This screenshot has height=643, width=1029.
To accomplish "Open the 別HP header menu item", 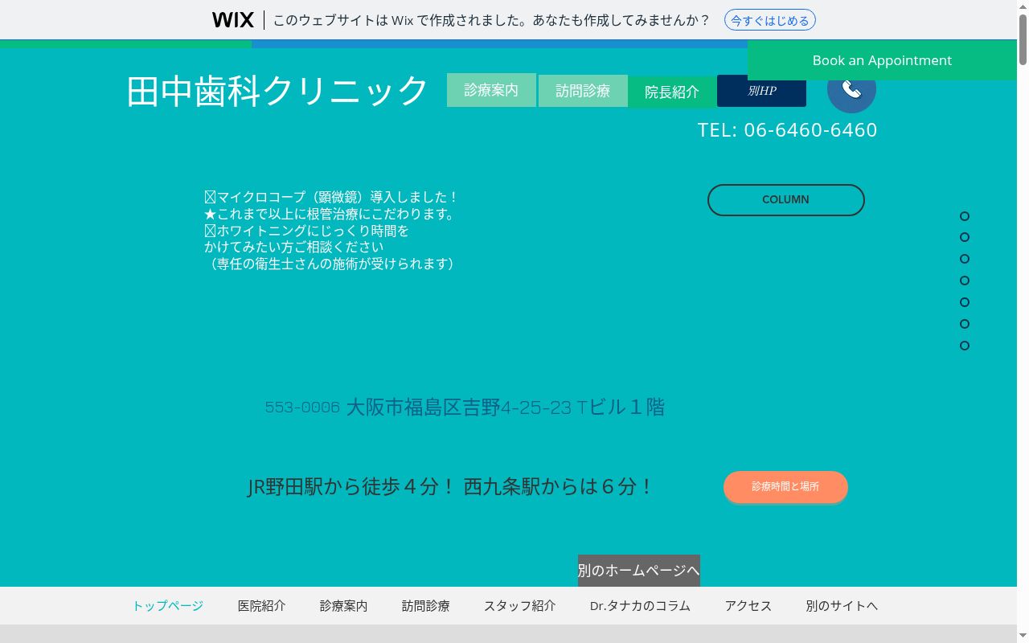I will coord(761,91).
